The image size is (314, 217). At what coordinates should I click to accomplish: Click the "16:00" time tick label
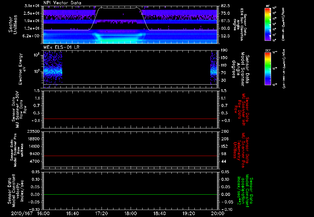point(44,213)
